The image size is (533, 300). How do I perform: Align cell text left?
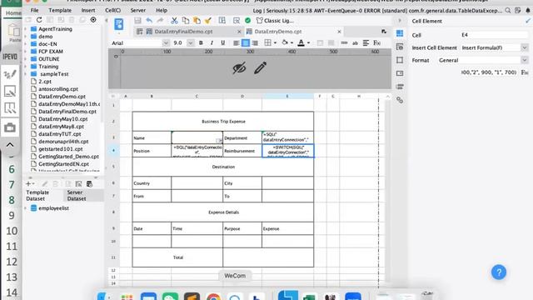237,42
